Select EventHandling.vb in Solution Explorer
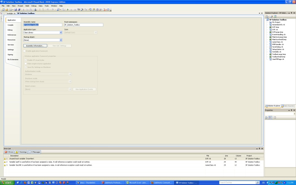The image size is (296, 185). (279, 35)
